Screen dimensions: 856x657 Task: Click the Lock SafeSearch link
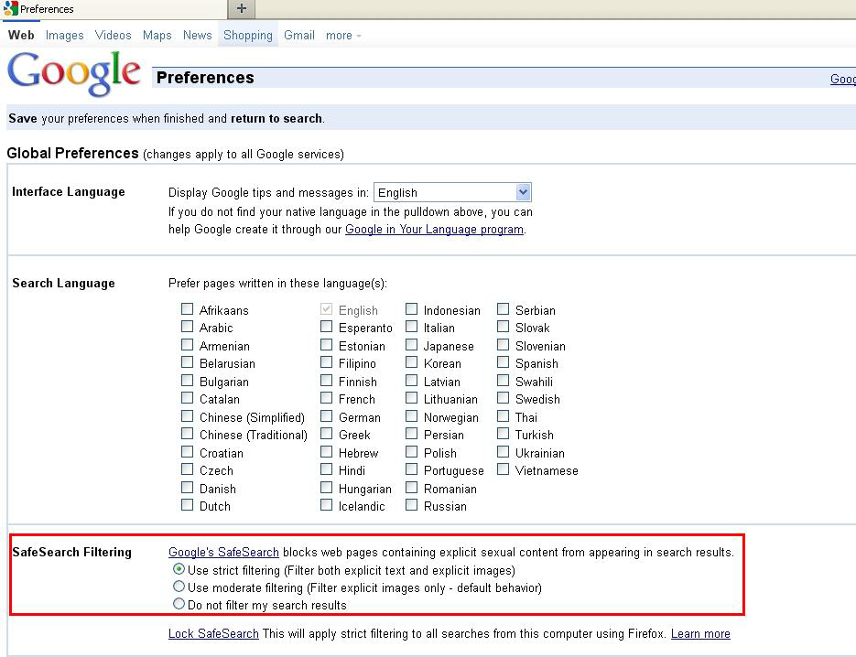coord(213,633)
